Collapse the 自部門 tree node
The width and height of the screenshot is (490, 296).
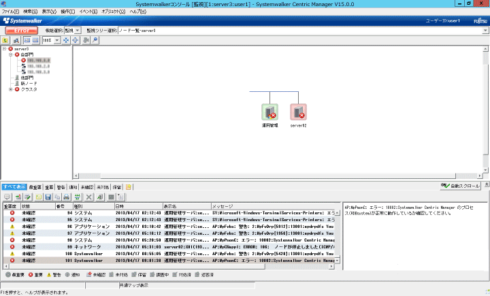click(x=11, y=54)
